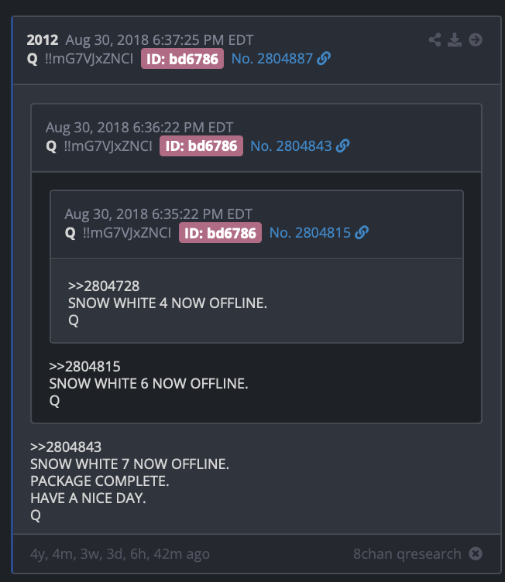The width and height of the screenshot is (505, 582).
Task: Click chain link icon beside No. 2804887
Action: pyautogui.click(x=324, y=59)
